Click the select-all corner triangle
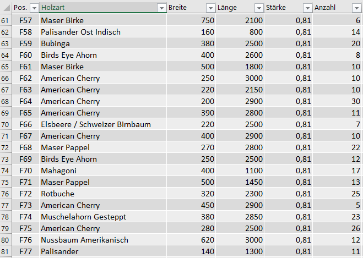 (x=6, y=8)
